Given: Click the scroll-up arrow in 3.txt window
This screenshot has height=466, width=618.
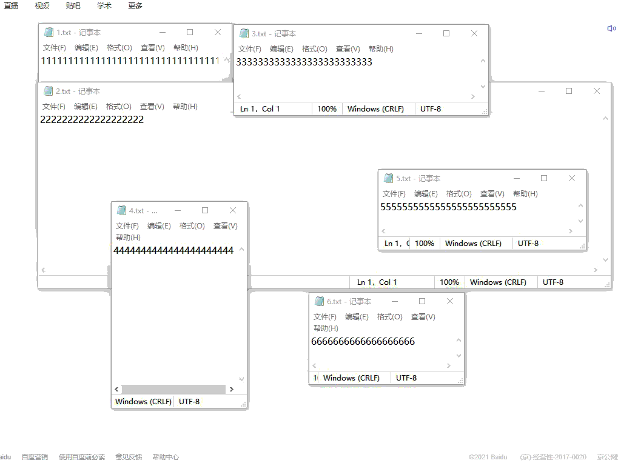Looking at the screenshot, I should [483, 61].
